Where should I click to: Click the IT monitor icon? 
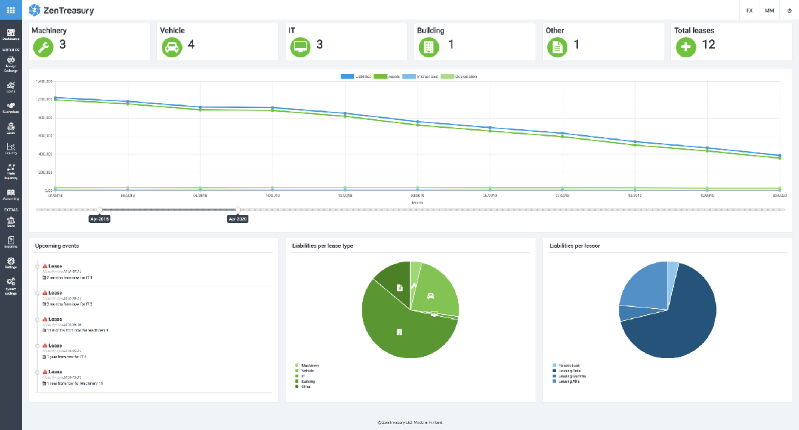[x=300, y=47]
